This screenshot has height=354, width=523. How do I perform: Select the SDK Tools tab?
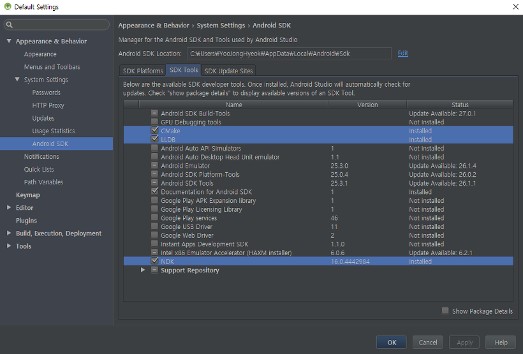184,70
